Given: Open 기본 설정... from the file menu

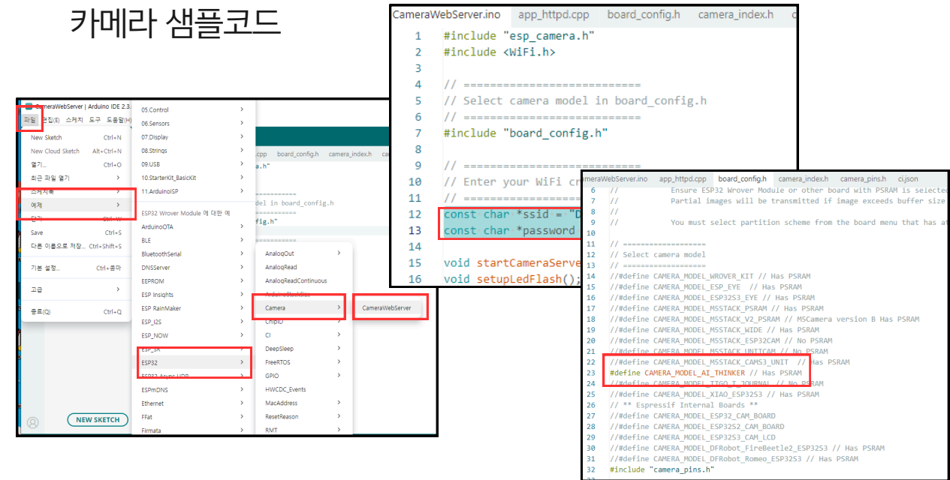Looking at the screenshot, I should [x=76, y=268].
